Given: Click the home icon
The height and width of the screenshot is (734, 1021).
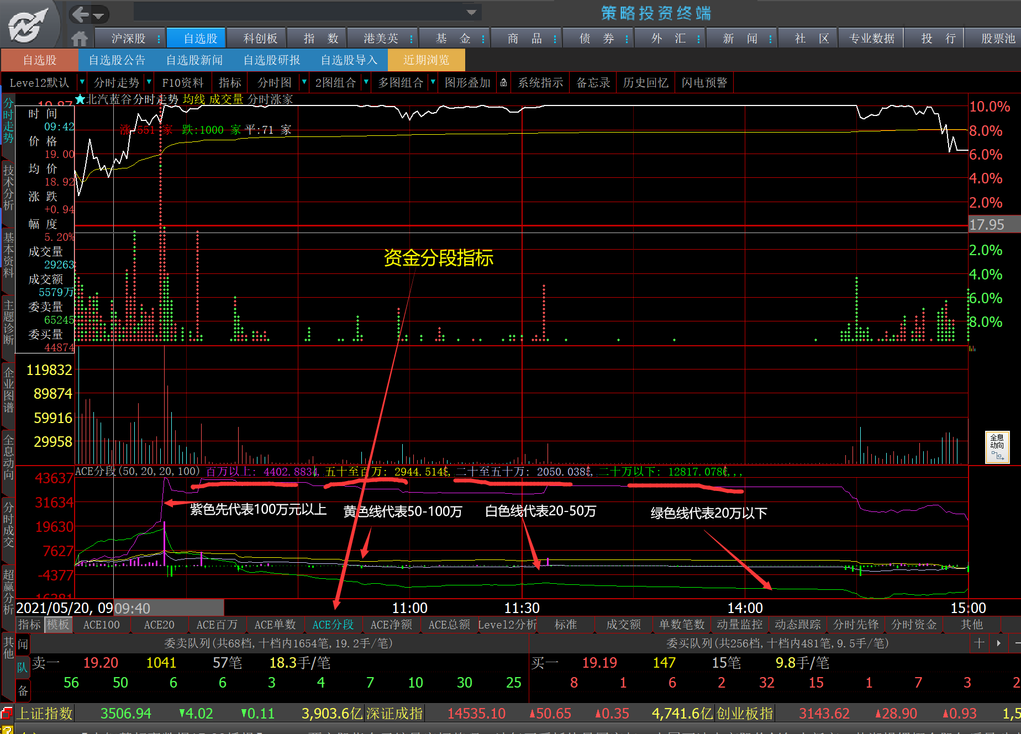Looking at the screenshot, I should [x=80, y=38].
